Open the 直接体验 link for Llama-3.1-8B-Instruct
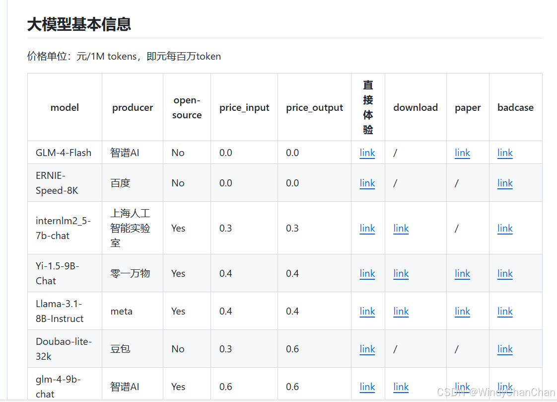The image size is (557, 402). [367, 312]
